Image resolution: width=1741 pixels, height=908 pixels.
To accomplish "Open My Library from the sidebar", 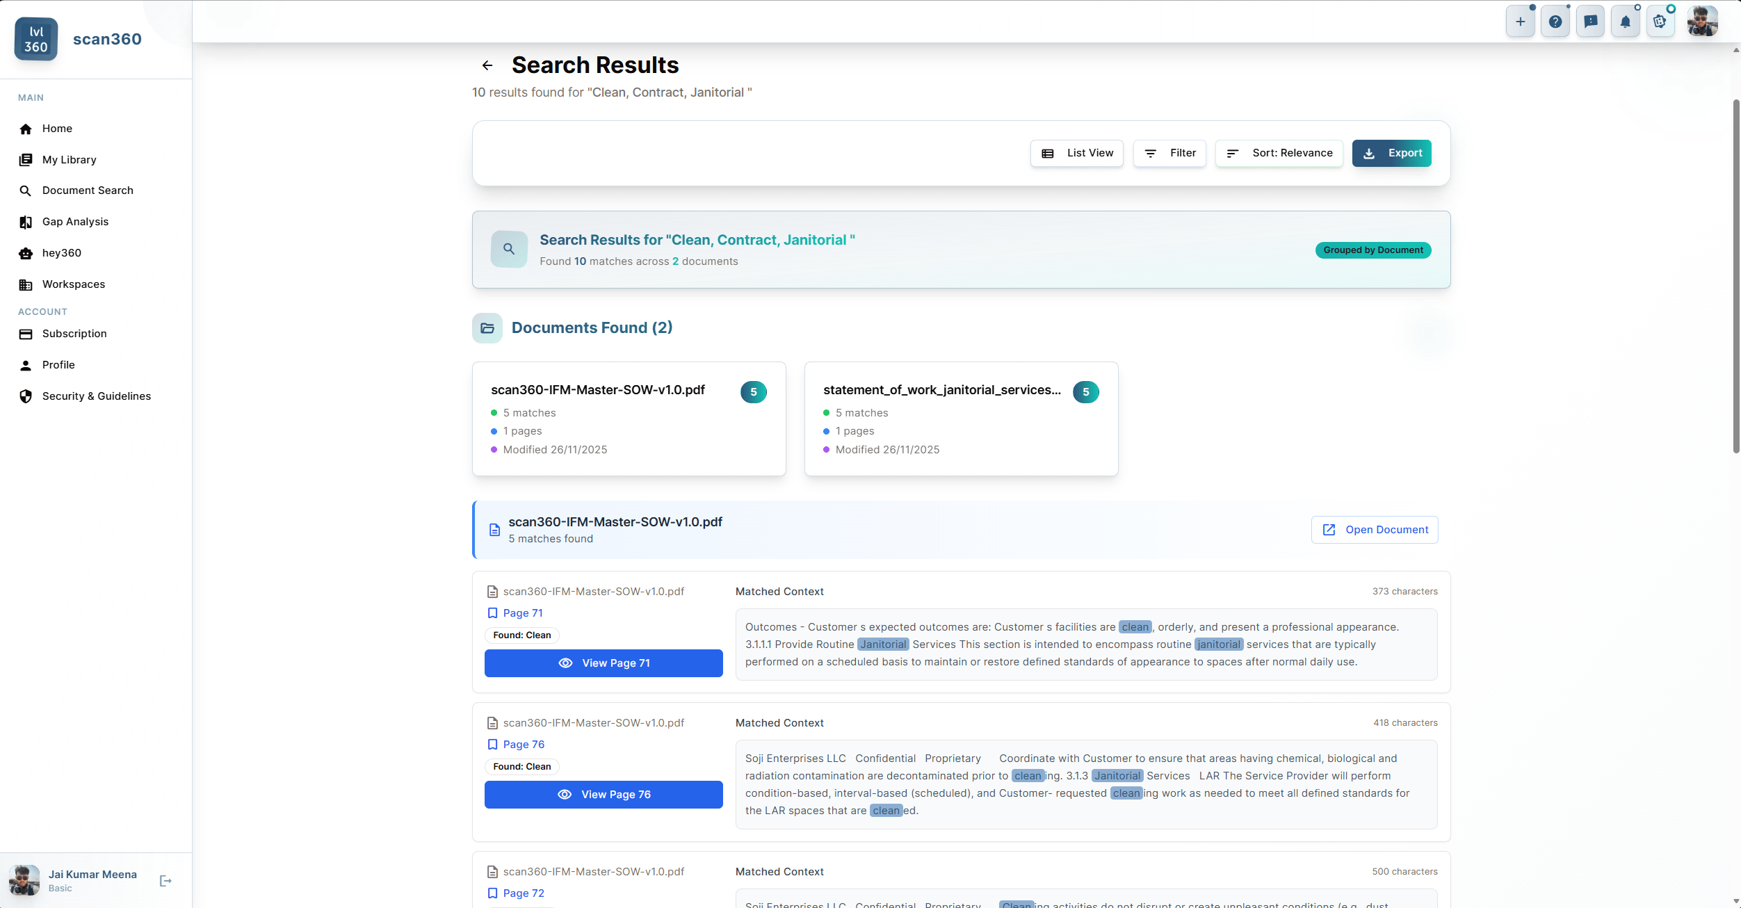I will pyautogui.click(x=69, y=159).
